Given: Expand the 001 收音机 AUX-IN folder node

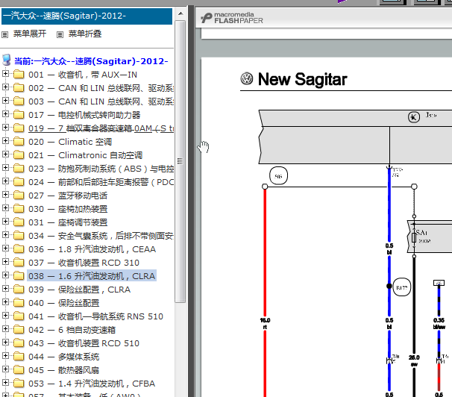Looking at the screenshot, I should [5, 74].
